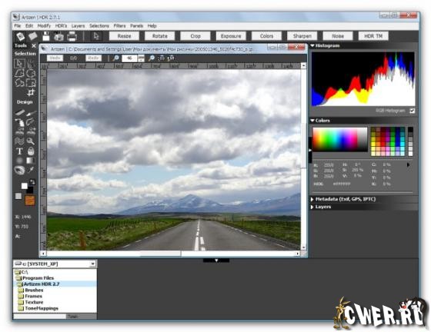The width and height of the screenshot is (431, 332).
Task: Toggle the RGB Histogram checkbox
Action: point(412,111)
